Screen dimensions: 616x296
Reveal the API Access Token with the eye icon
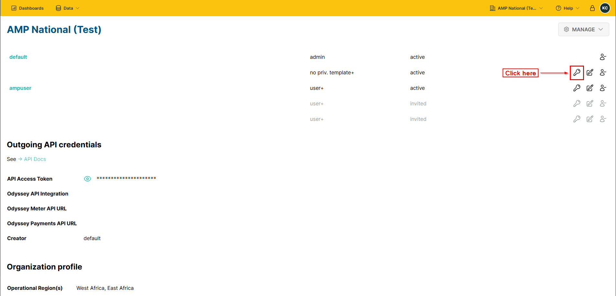[x=88, y=179]
